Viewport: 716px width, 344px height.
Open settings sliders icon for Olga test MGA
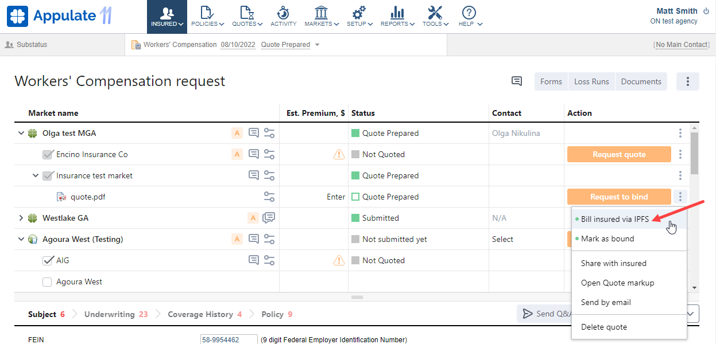coord(269,133)
